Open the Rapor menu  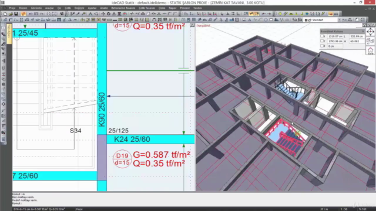172,8
